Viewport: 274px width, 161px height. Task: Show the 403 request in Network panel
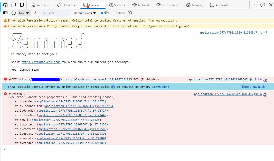[260, 79]
